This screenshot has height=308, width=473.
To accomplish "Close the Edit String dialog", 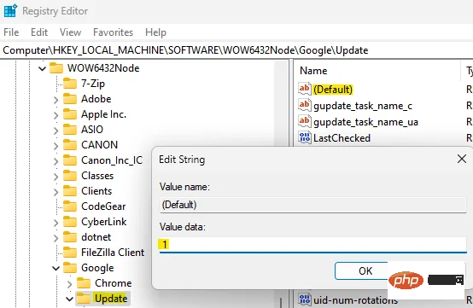I will (x=462, y=159).
